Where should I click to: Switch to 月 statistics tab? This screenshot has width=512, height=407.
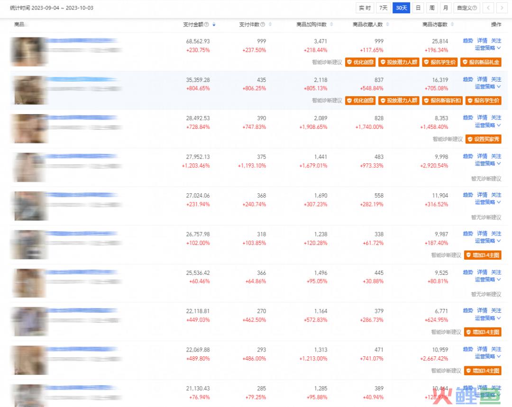pyautogui.click(x=446, y=8)
